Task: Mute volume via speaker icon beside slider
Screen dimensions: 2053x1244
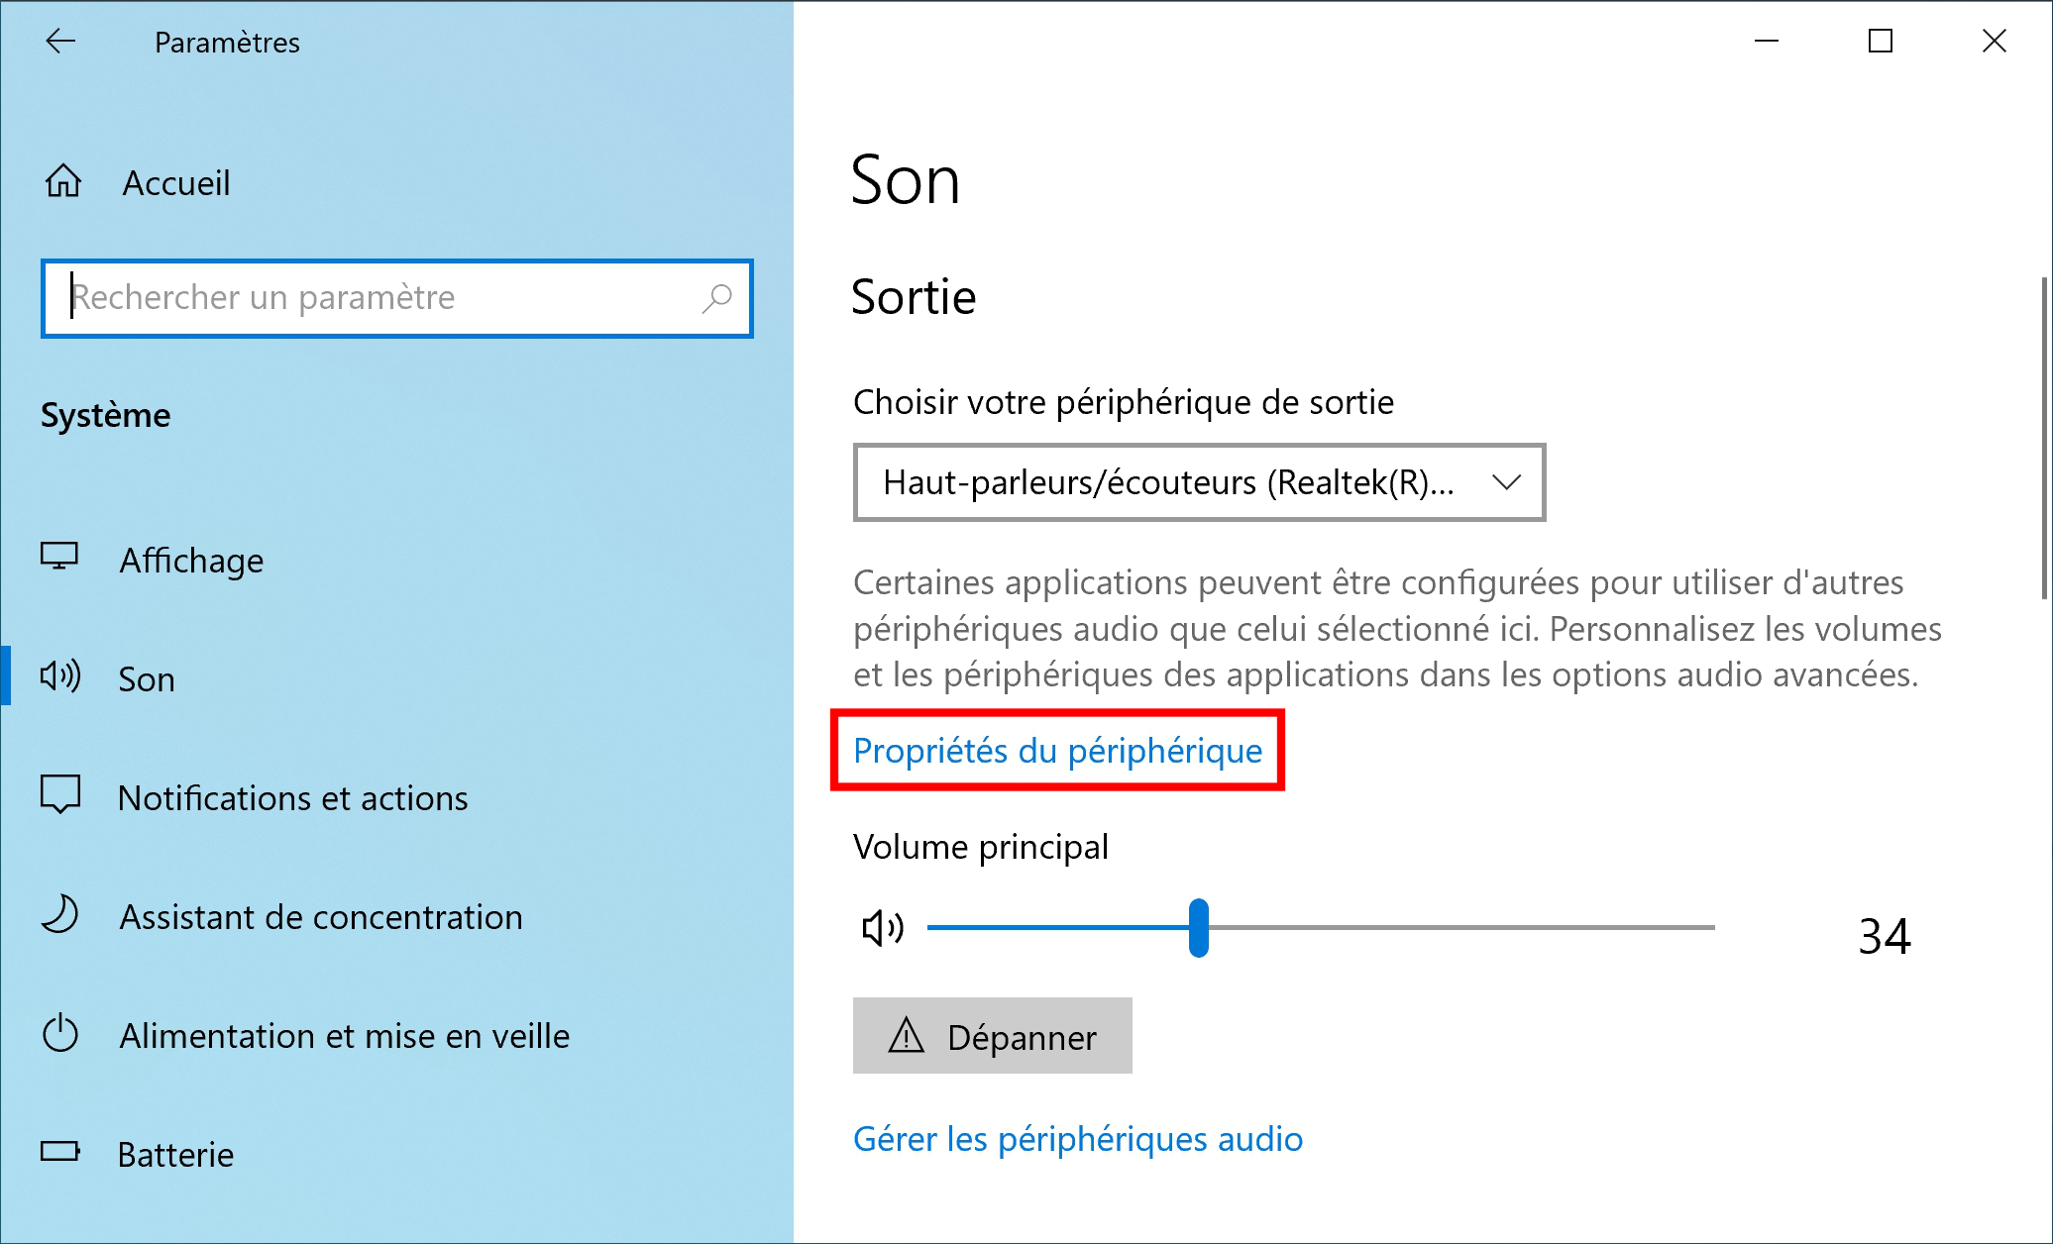Action: [x=883, y=928]
